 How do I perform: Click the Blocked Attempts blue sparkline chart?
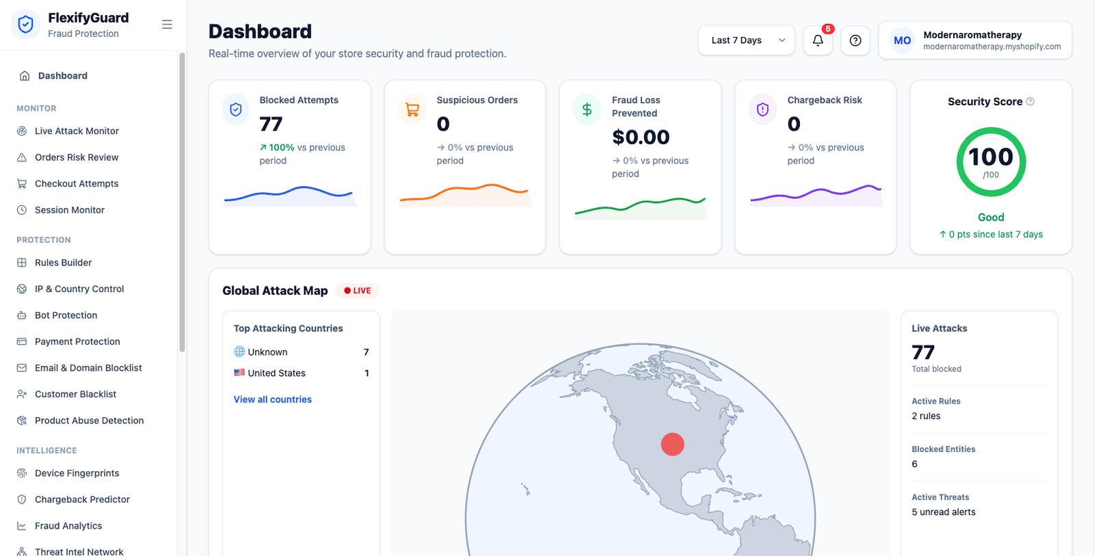pyautogui.click(x=290, y=196)
